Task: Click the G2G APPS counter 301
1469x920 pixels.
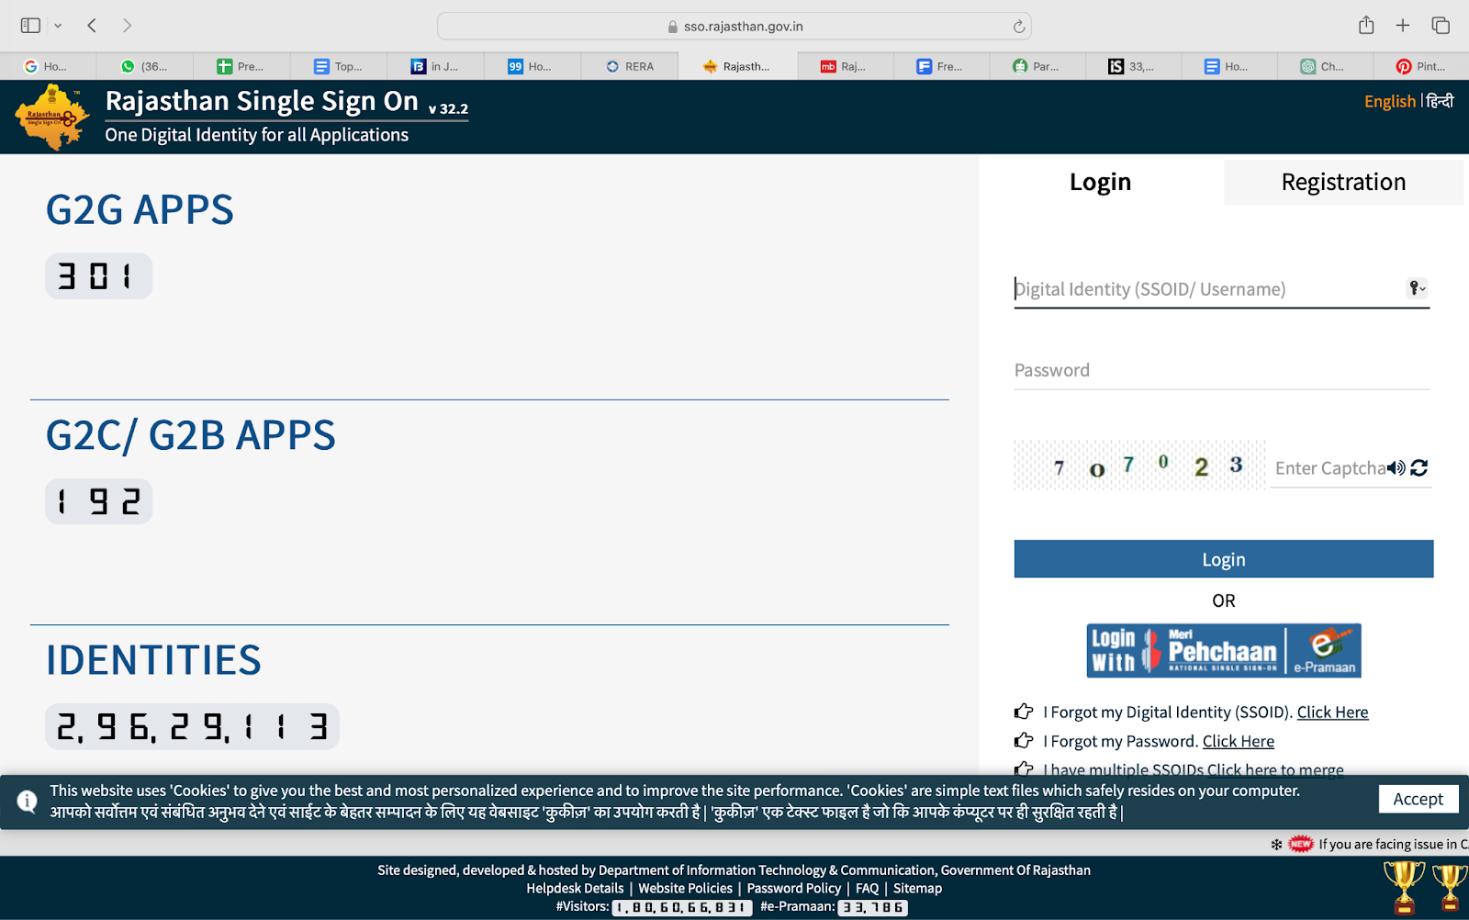Action: 98,276
